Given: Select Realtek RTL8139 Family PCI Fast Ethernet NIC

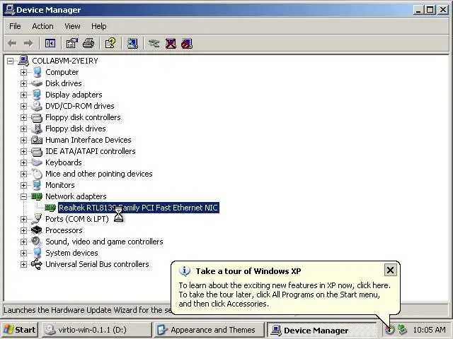Looking at the screenshot, I should pos(139,208).
